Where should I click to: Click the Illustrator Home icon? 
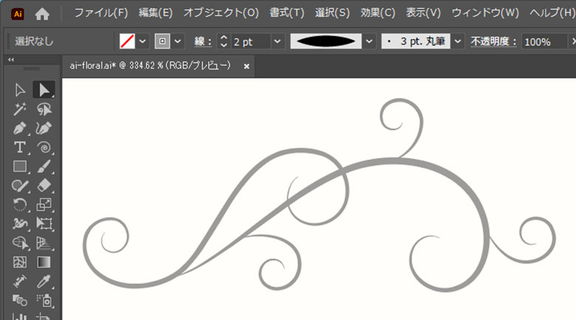43,13
